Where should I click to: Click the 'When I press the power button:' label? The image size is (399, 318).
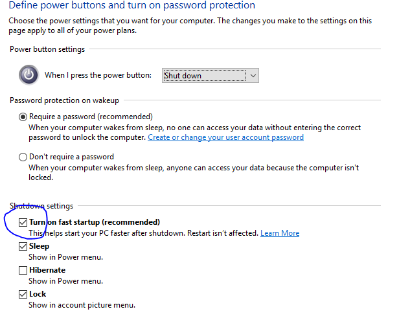(98, 75)
